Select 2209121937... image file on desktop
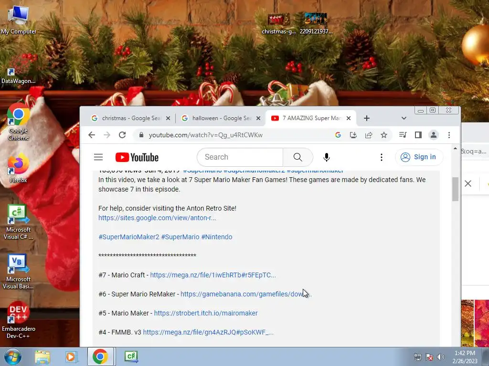Image resolution: width=489 pixels, height=366 pixels. (316, 24)
